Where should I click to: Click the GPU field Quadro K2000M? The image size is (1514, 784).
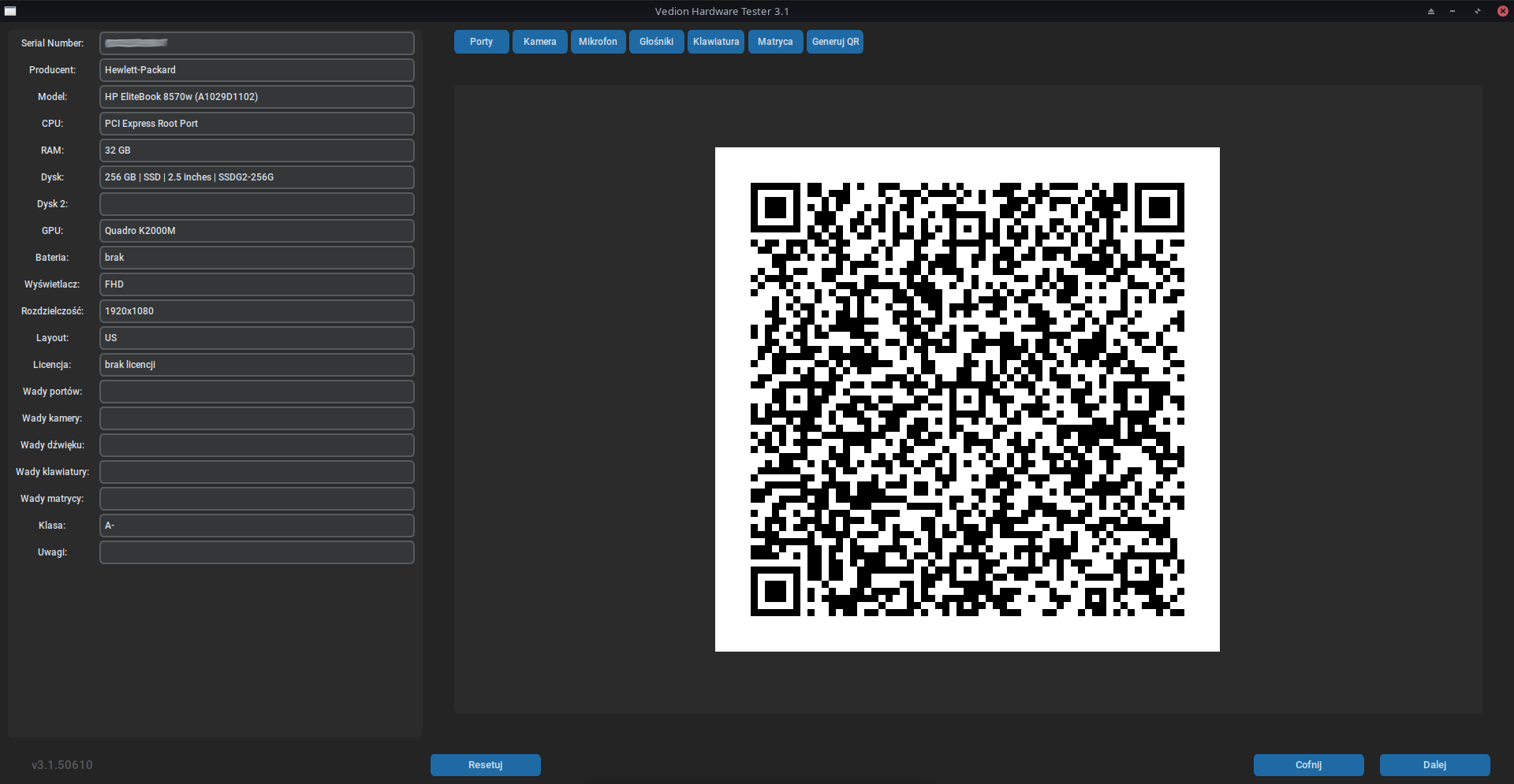click(x=256, y=231)
